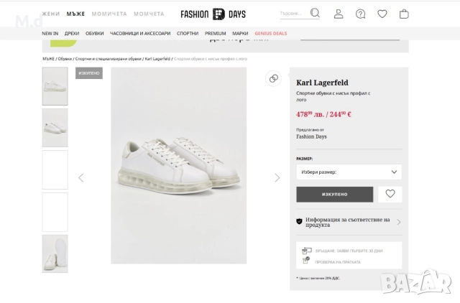
Task: Show previous product image arrow
Action: pyautogui.click(x=80, y=177)
